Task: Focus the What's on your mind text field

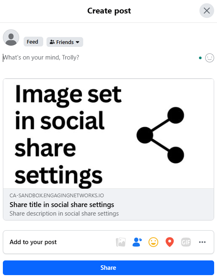Action: (x=100, y=58)
